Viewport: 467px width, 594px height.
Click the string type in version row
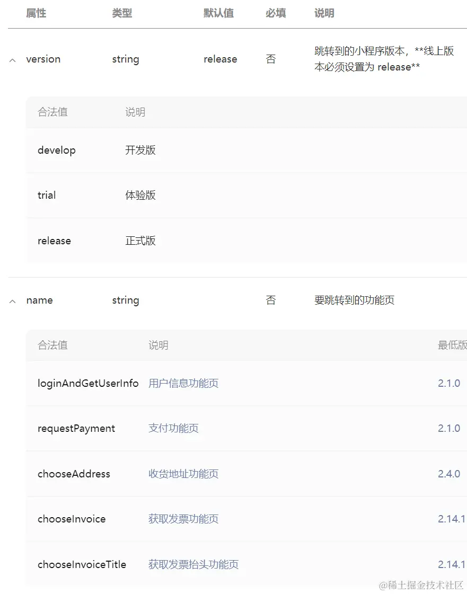pyautogui.click(x=126, y=59)
